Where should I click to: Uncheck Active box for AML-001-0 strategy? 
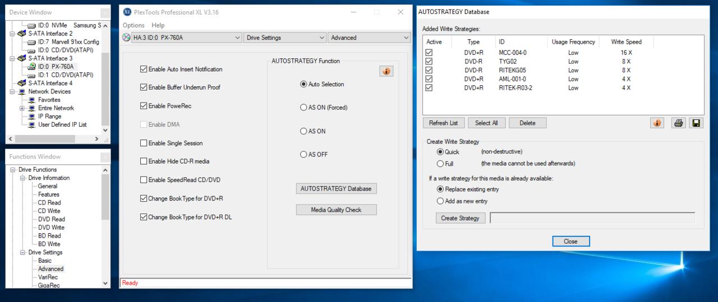click(430, 79)
